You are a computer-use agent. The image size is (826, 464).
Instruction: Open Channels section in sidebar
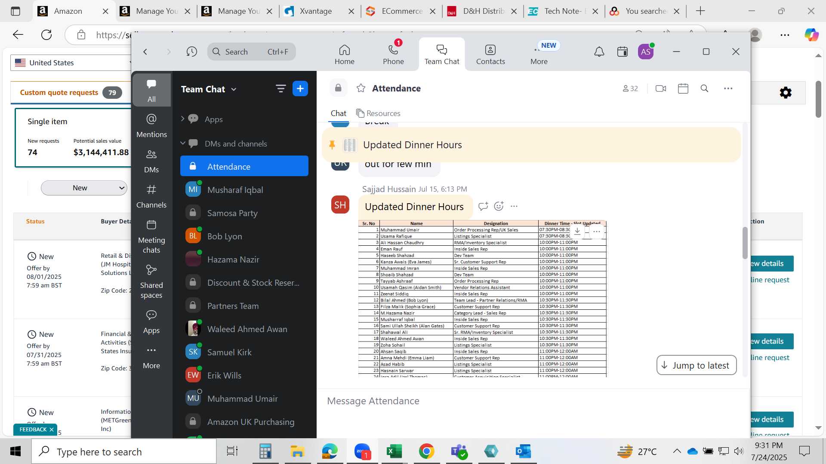151,196
